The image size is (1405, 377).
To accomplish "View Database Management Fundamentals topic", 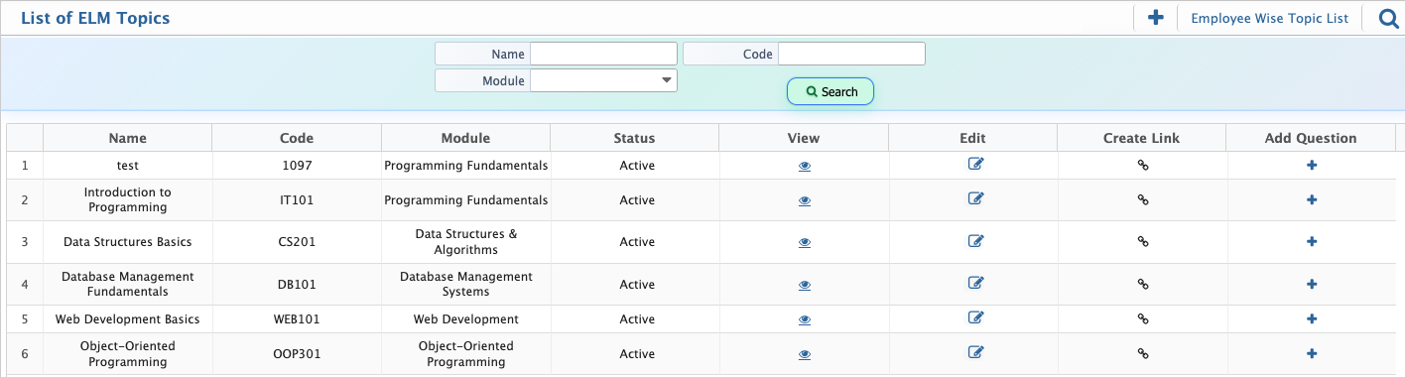I will pyautogui.click(x=805, y=285).
